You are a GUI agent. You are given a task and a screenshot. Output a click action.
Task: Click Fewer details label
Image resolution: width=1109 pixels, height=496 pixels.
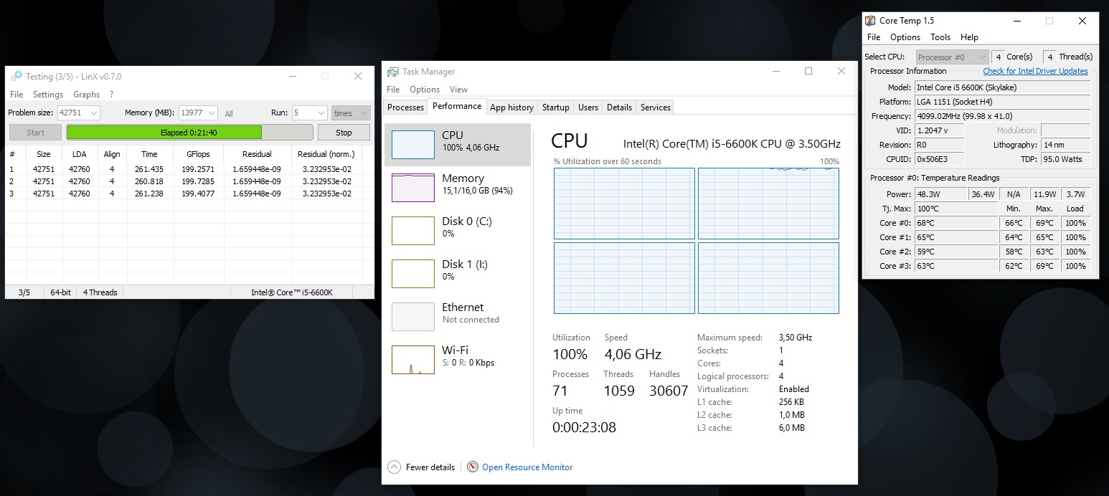click(430, 467)
